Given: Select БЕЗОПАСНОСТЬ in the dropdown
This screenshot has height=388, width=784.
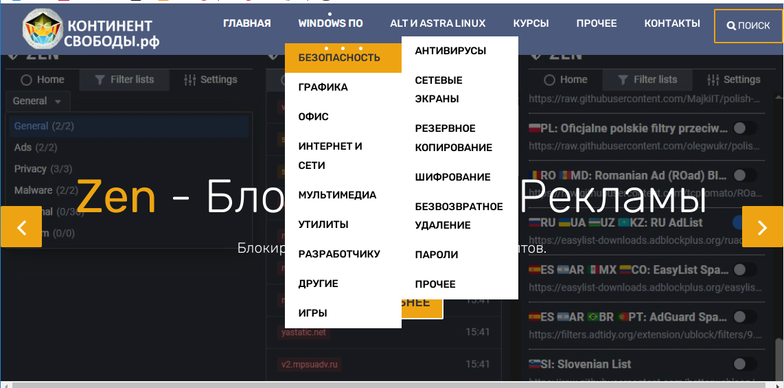Looking at the screenshot, I should 343,58.
